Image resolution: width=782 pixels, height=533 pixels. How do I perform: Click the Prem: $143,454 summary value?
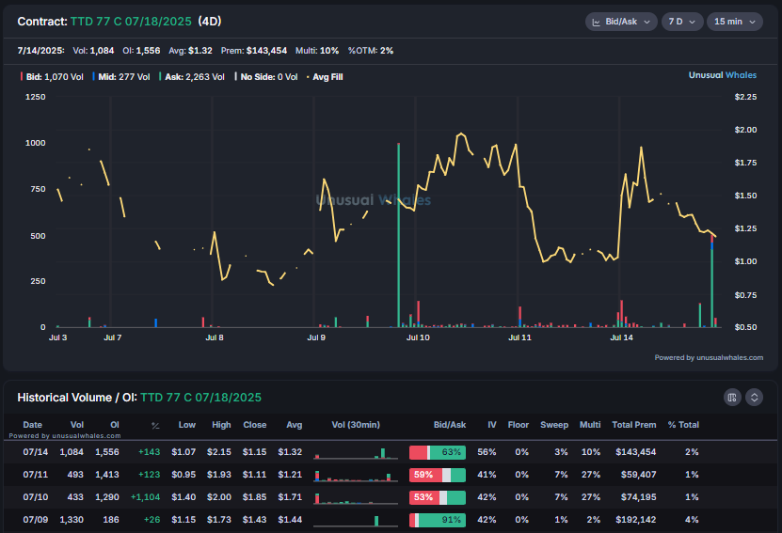254,51
